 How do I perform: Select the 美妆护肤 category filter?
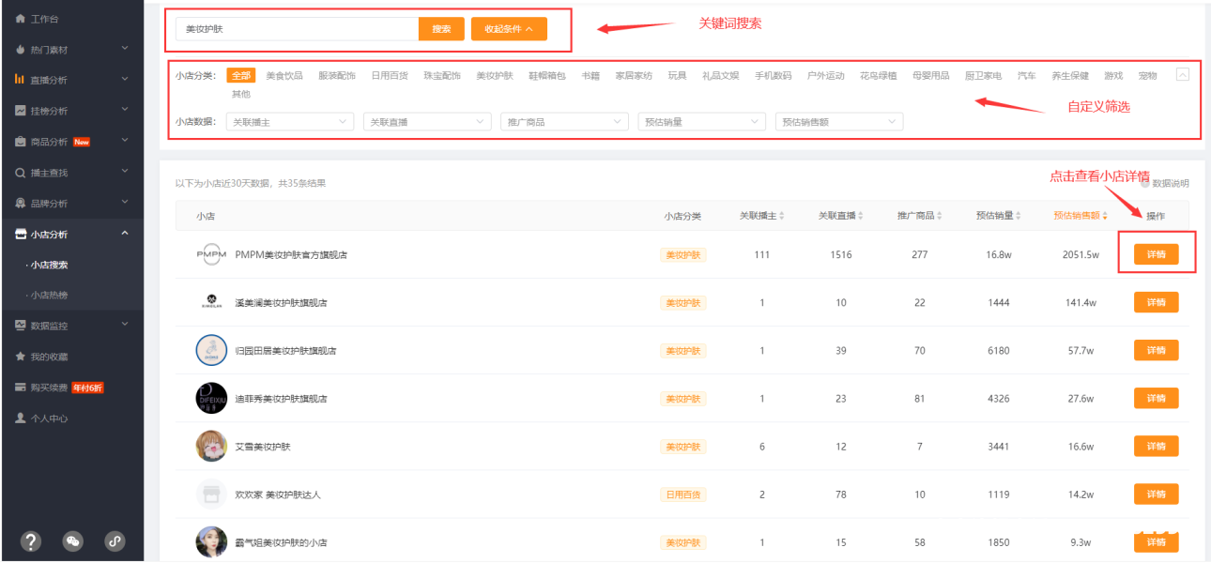(x=495, y=76)
